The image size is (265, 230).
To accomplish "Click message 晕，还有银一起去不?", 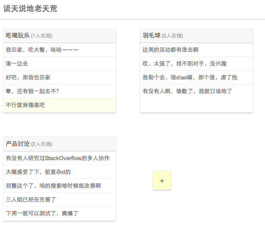I will (x=32, y=91).
